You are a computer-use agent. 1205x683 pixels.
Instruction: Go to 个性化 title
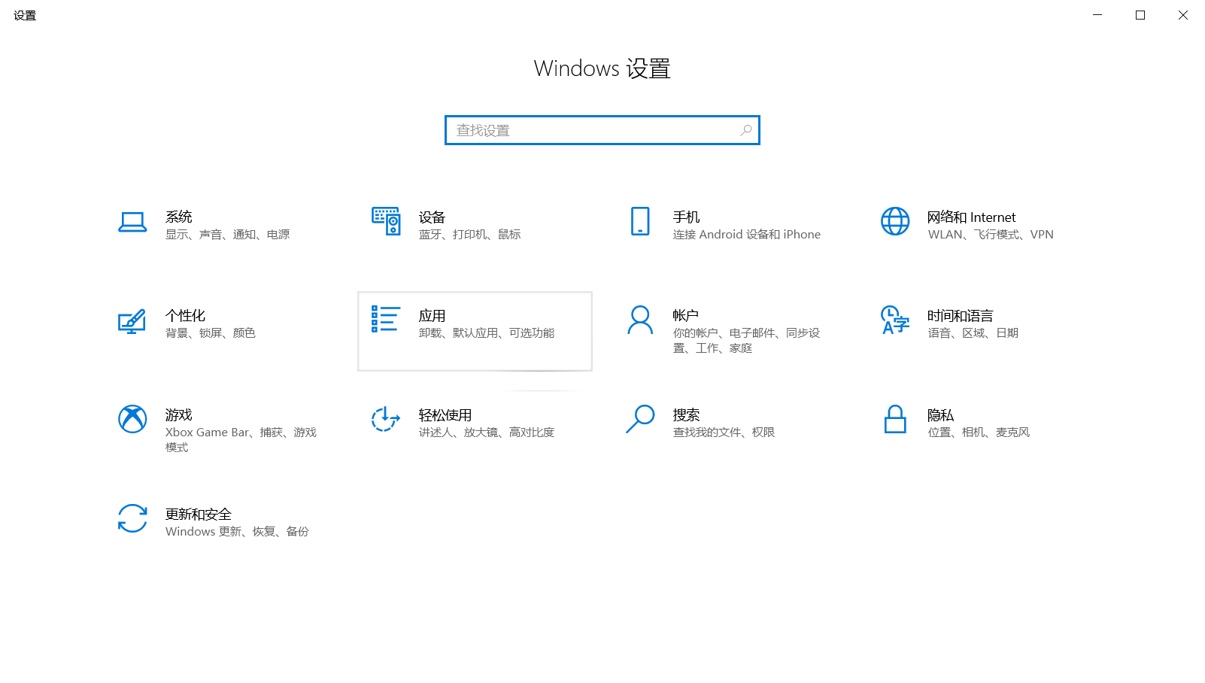coord(186,315)
